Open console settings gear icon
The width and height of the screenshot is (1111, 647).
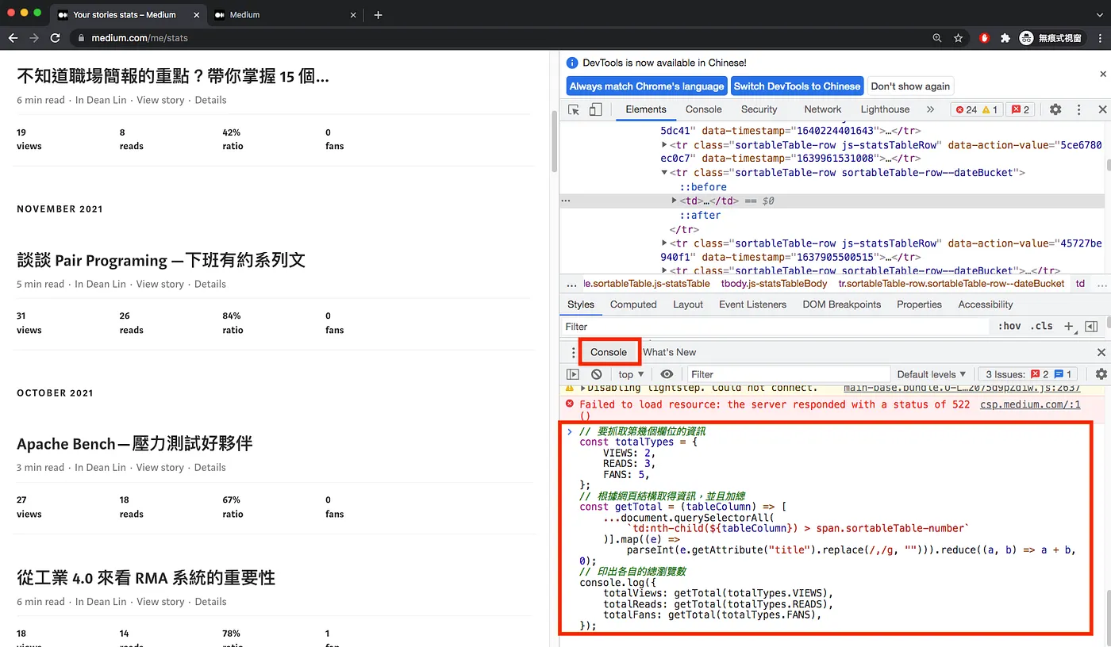[x=1101, y=374]
